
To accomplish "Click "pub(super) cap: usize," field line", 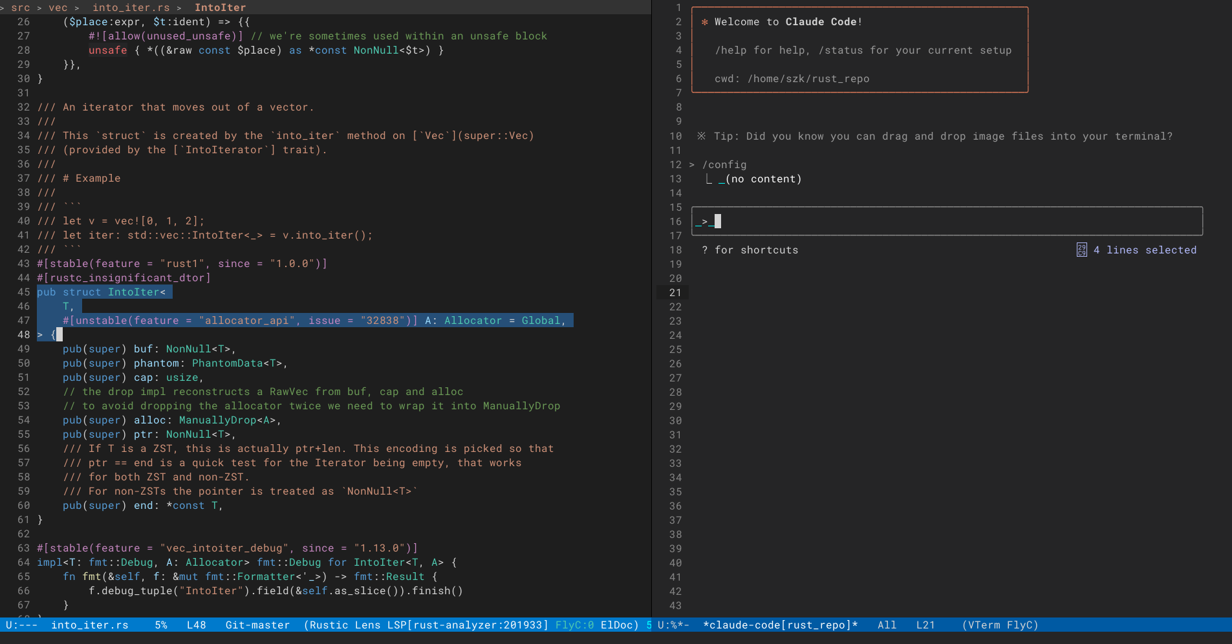I will pos(133,378).
